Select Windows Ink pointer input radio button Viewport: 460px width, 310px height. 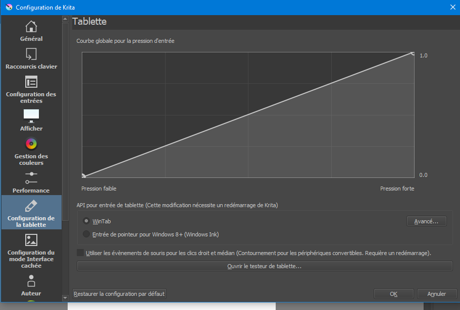click(x=86, y=234)
